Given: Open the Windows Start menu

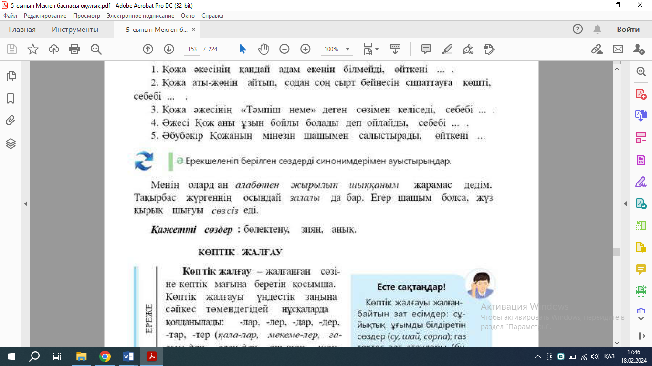Looking at the screenshot, I should [x=11, y=356].
